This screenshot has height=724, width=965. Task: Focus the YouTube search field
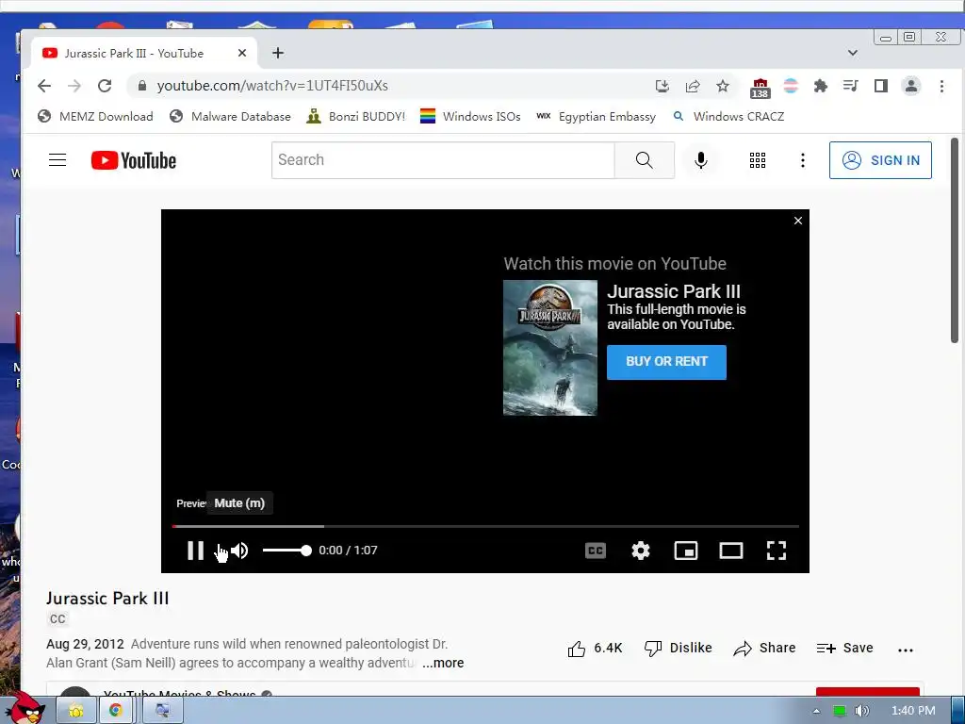pyautogui.click(x=443, y=160)
